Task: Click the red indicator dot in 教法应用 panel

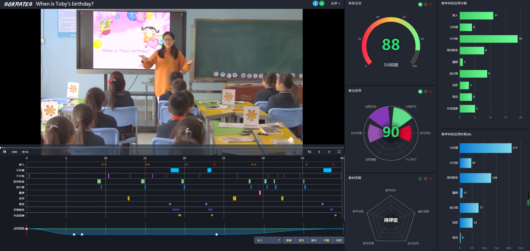Action: (x=431, y=91)
